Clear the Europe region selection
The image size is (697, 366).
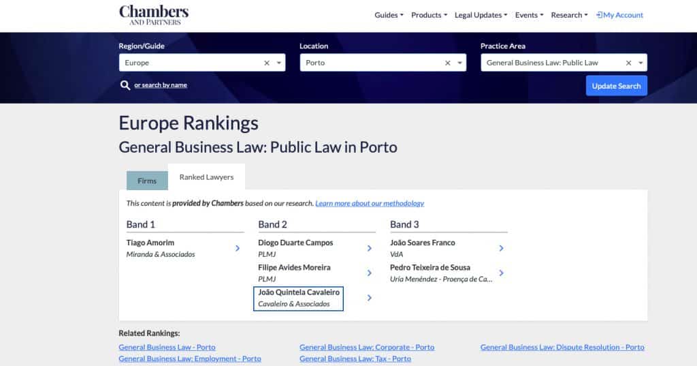tap(267, 63)
